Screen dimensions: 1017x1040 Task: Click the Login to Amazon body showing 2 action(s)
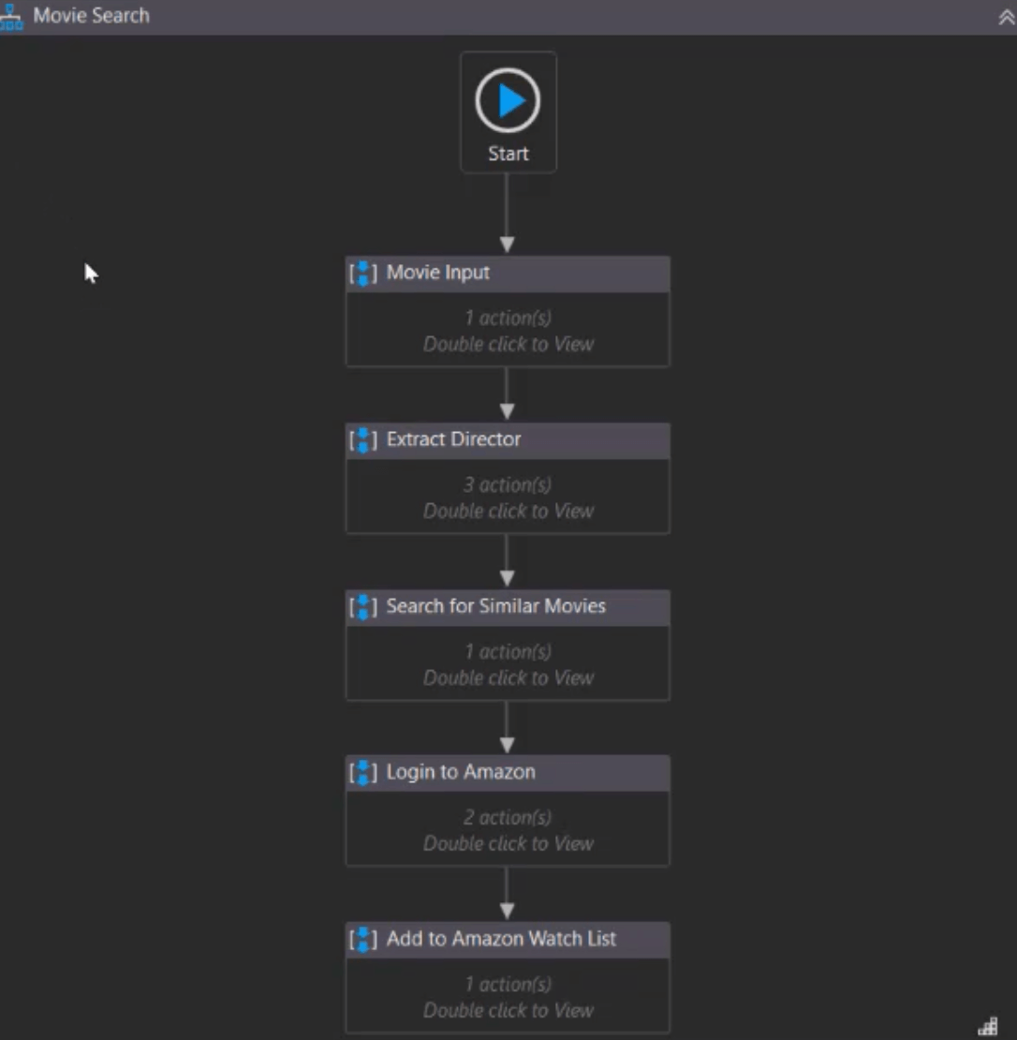(508, 829)
